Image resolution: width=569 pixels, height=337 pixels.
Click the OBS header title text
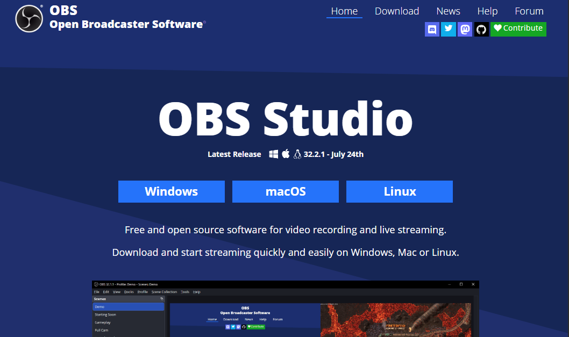[x=63, y=10]
